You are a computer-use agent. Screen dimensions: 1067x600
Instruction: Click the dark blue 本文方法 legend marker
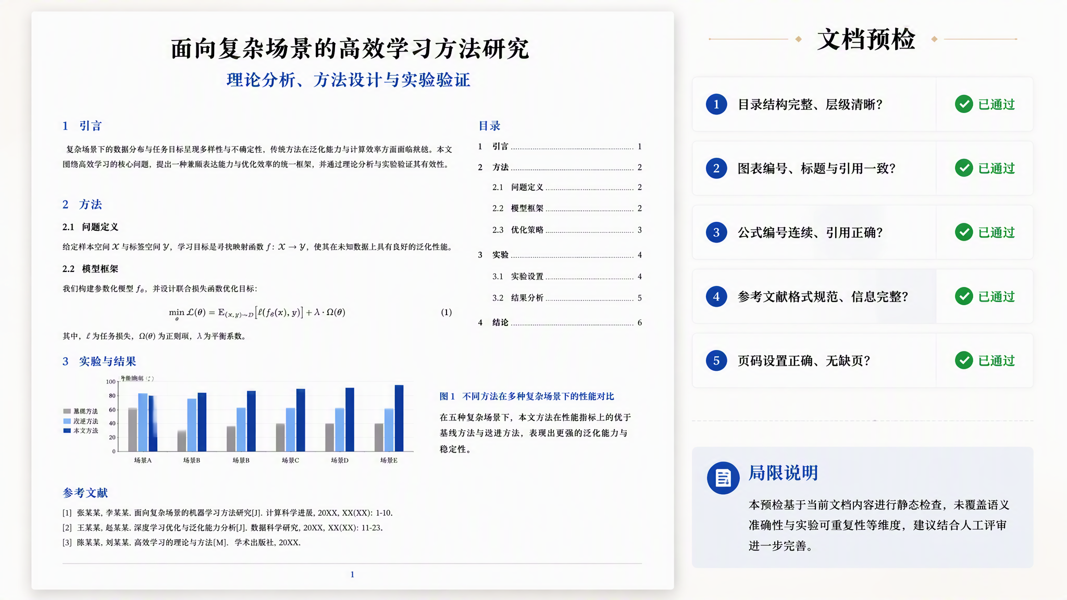67,431
